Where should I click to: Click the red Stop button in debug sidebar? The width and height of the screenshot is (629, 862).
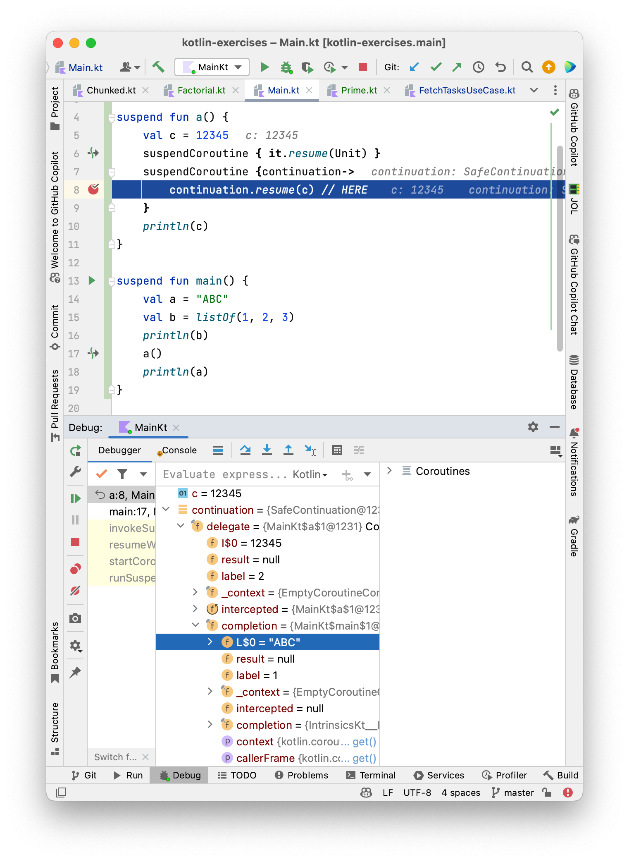75,542
